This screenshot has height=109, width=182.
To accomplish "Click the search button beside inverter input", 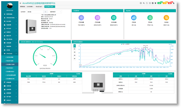I will click(45, 12).
